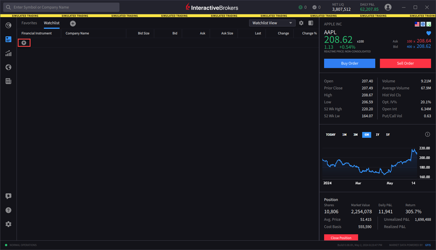The image size is (436, 250).
Task: Select the 1Y chart range
Action: click(x=378, y=134)
